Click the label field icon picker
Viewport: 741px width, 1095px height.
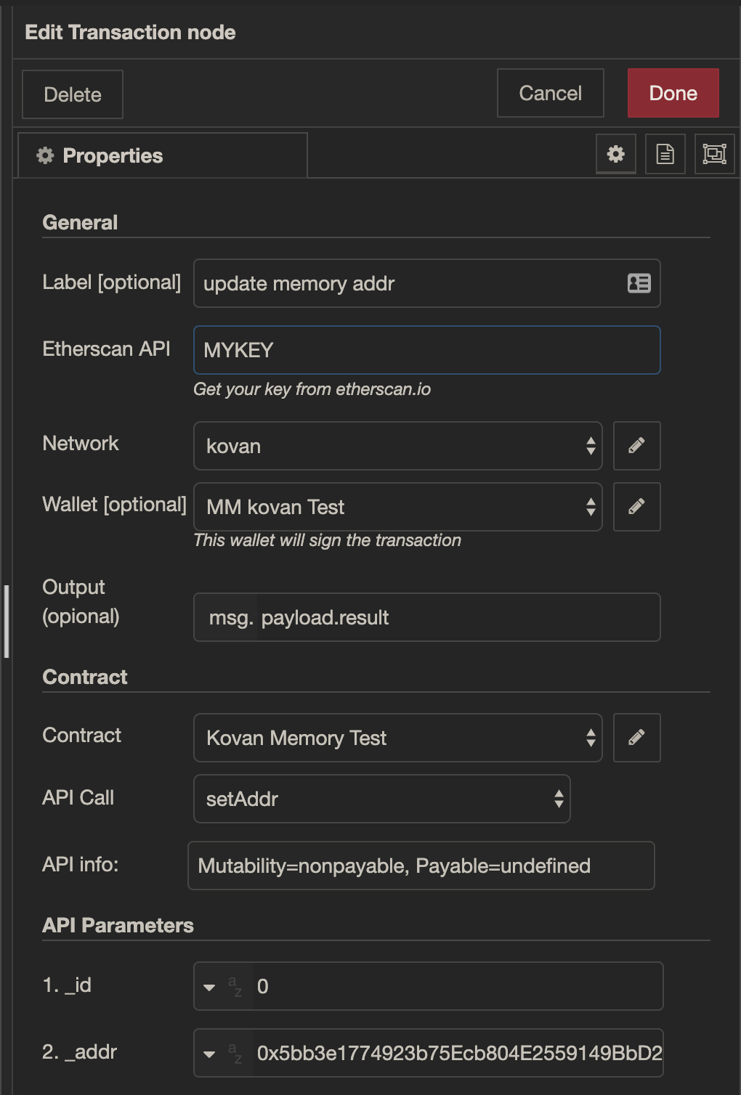coord(639,283)
